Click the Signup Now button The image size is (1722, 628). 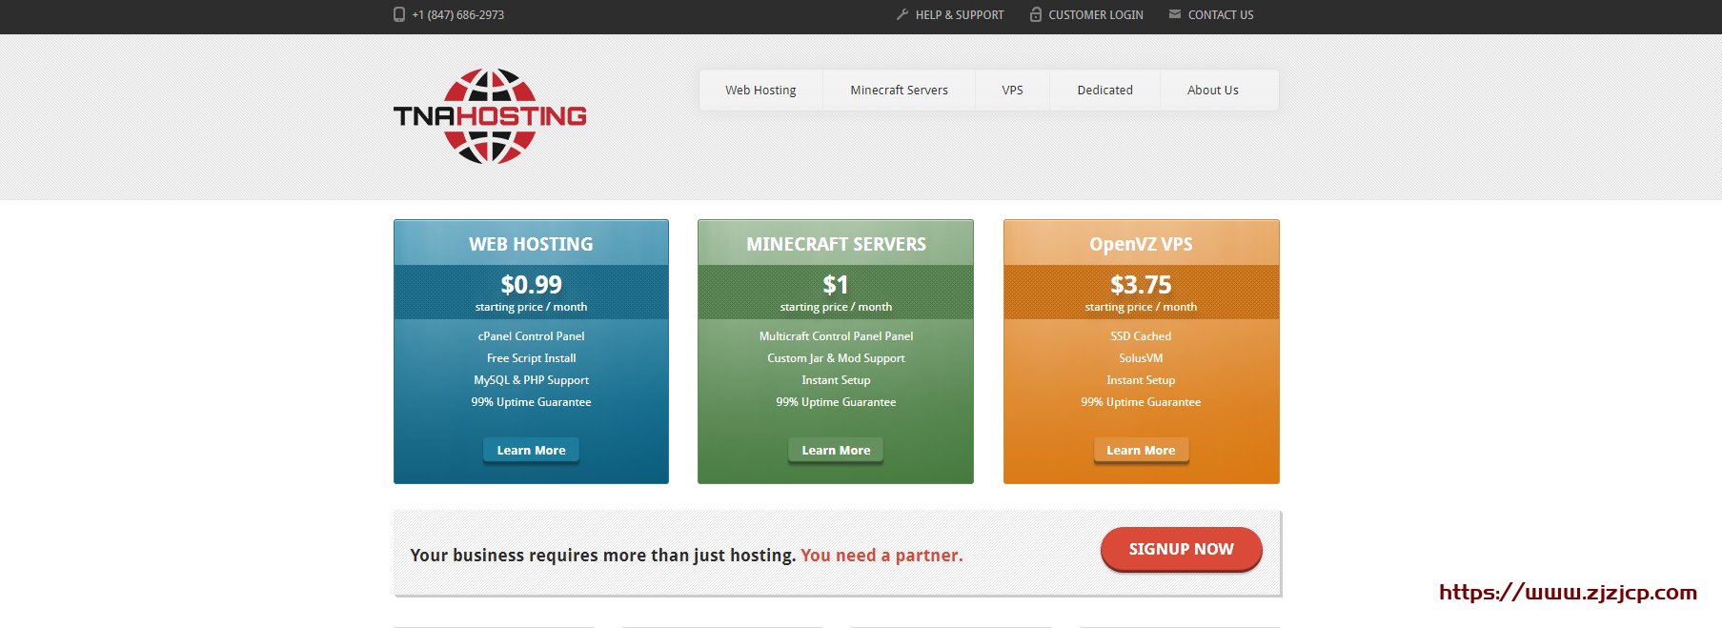[x=1182, y=549]
